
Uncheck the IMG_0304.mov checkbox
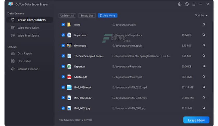tap(63, 98)
